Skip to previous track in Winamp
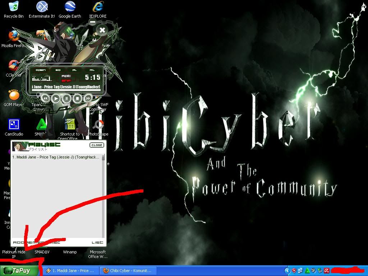Viewport: 368px width, 276px height. (x=45, y=98)
